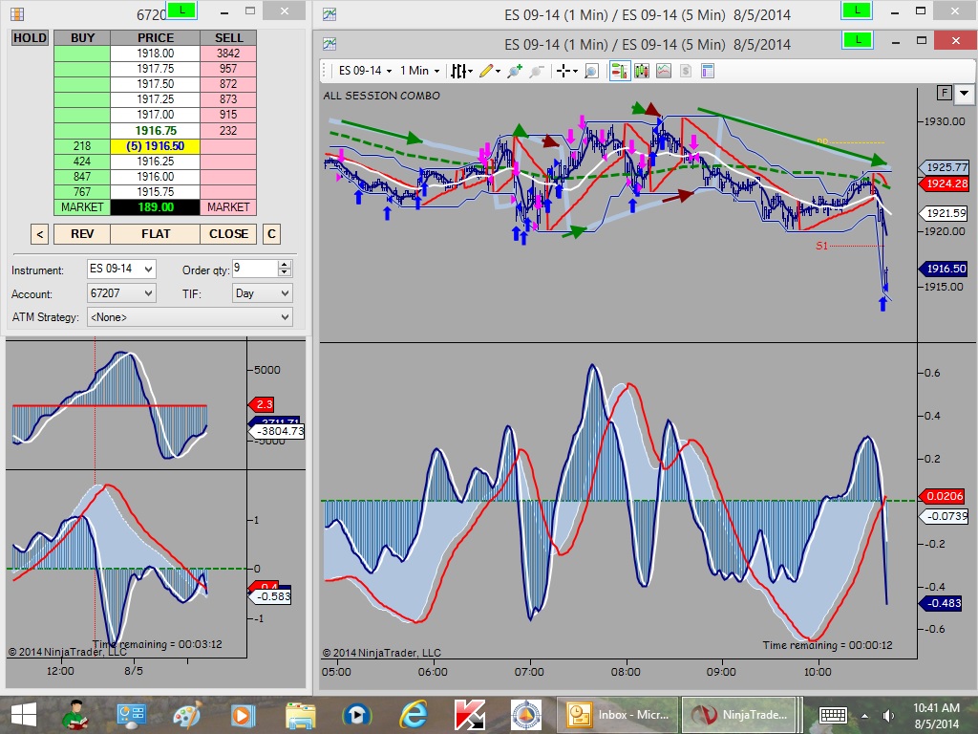Image resolution: width=978 pixels, height=734 pixels.
Task: Open Internet Explorer from the taskbar
Action: 414,715
